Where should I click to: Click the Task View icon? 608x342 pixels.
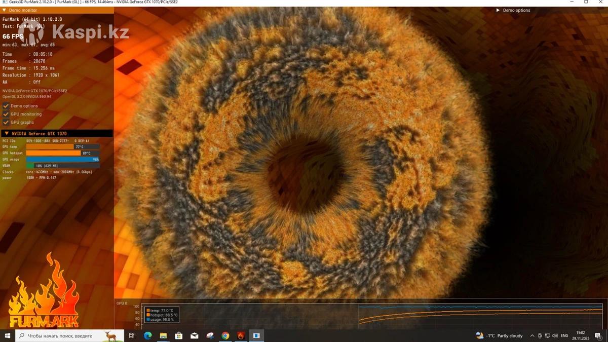(132, 335)
